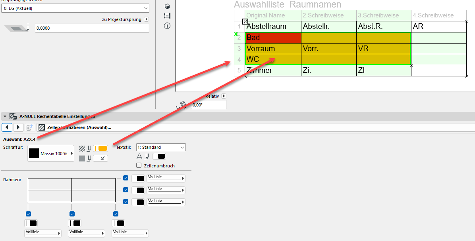
Task: Click the Rechentabelle panel object icon
Action: click(13, 116)
